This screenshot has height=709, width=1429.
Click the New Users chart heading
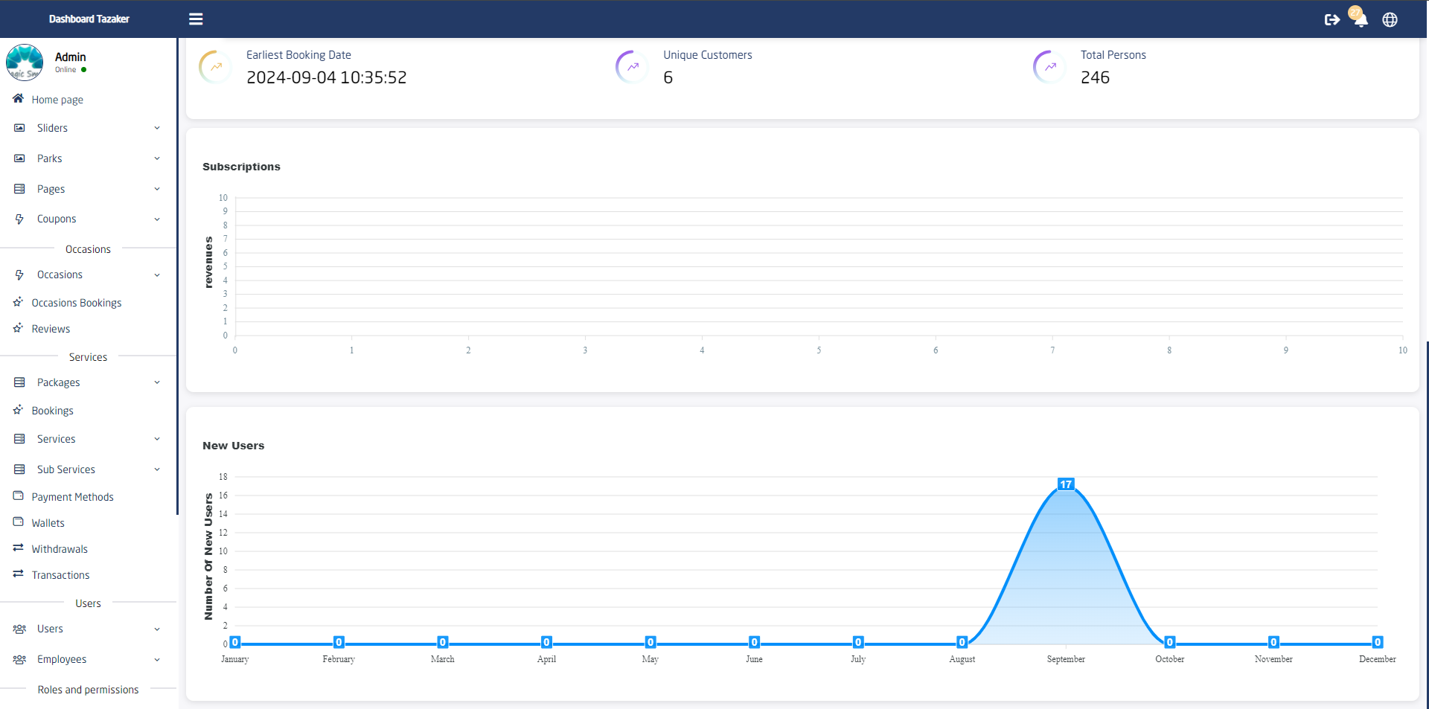tap(233, 446)
